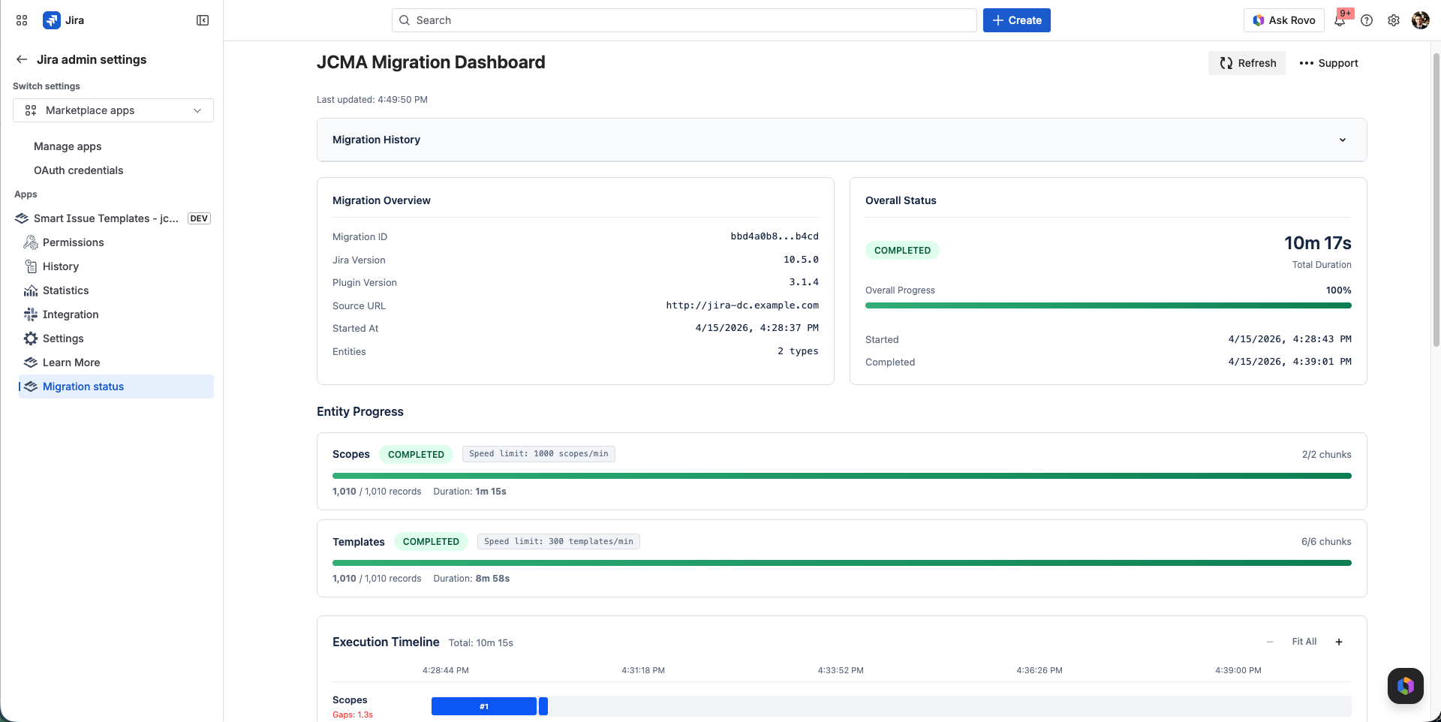Viewport: 1441px width, 722px height.
Task: Click the Templates COMPLETED status badge
Action: (x=431, y=542)
